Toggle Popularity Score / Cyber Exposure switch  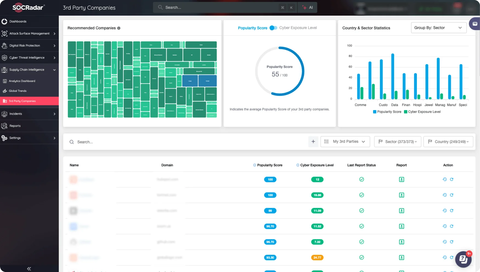[273, 28]
